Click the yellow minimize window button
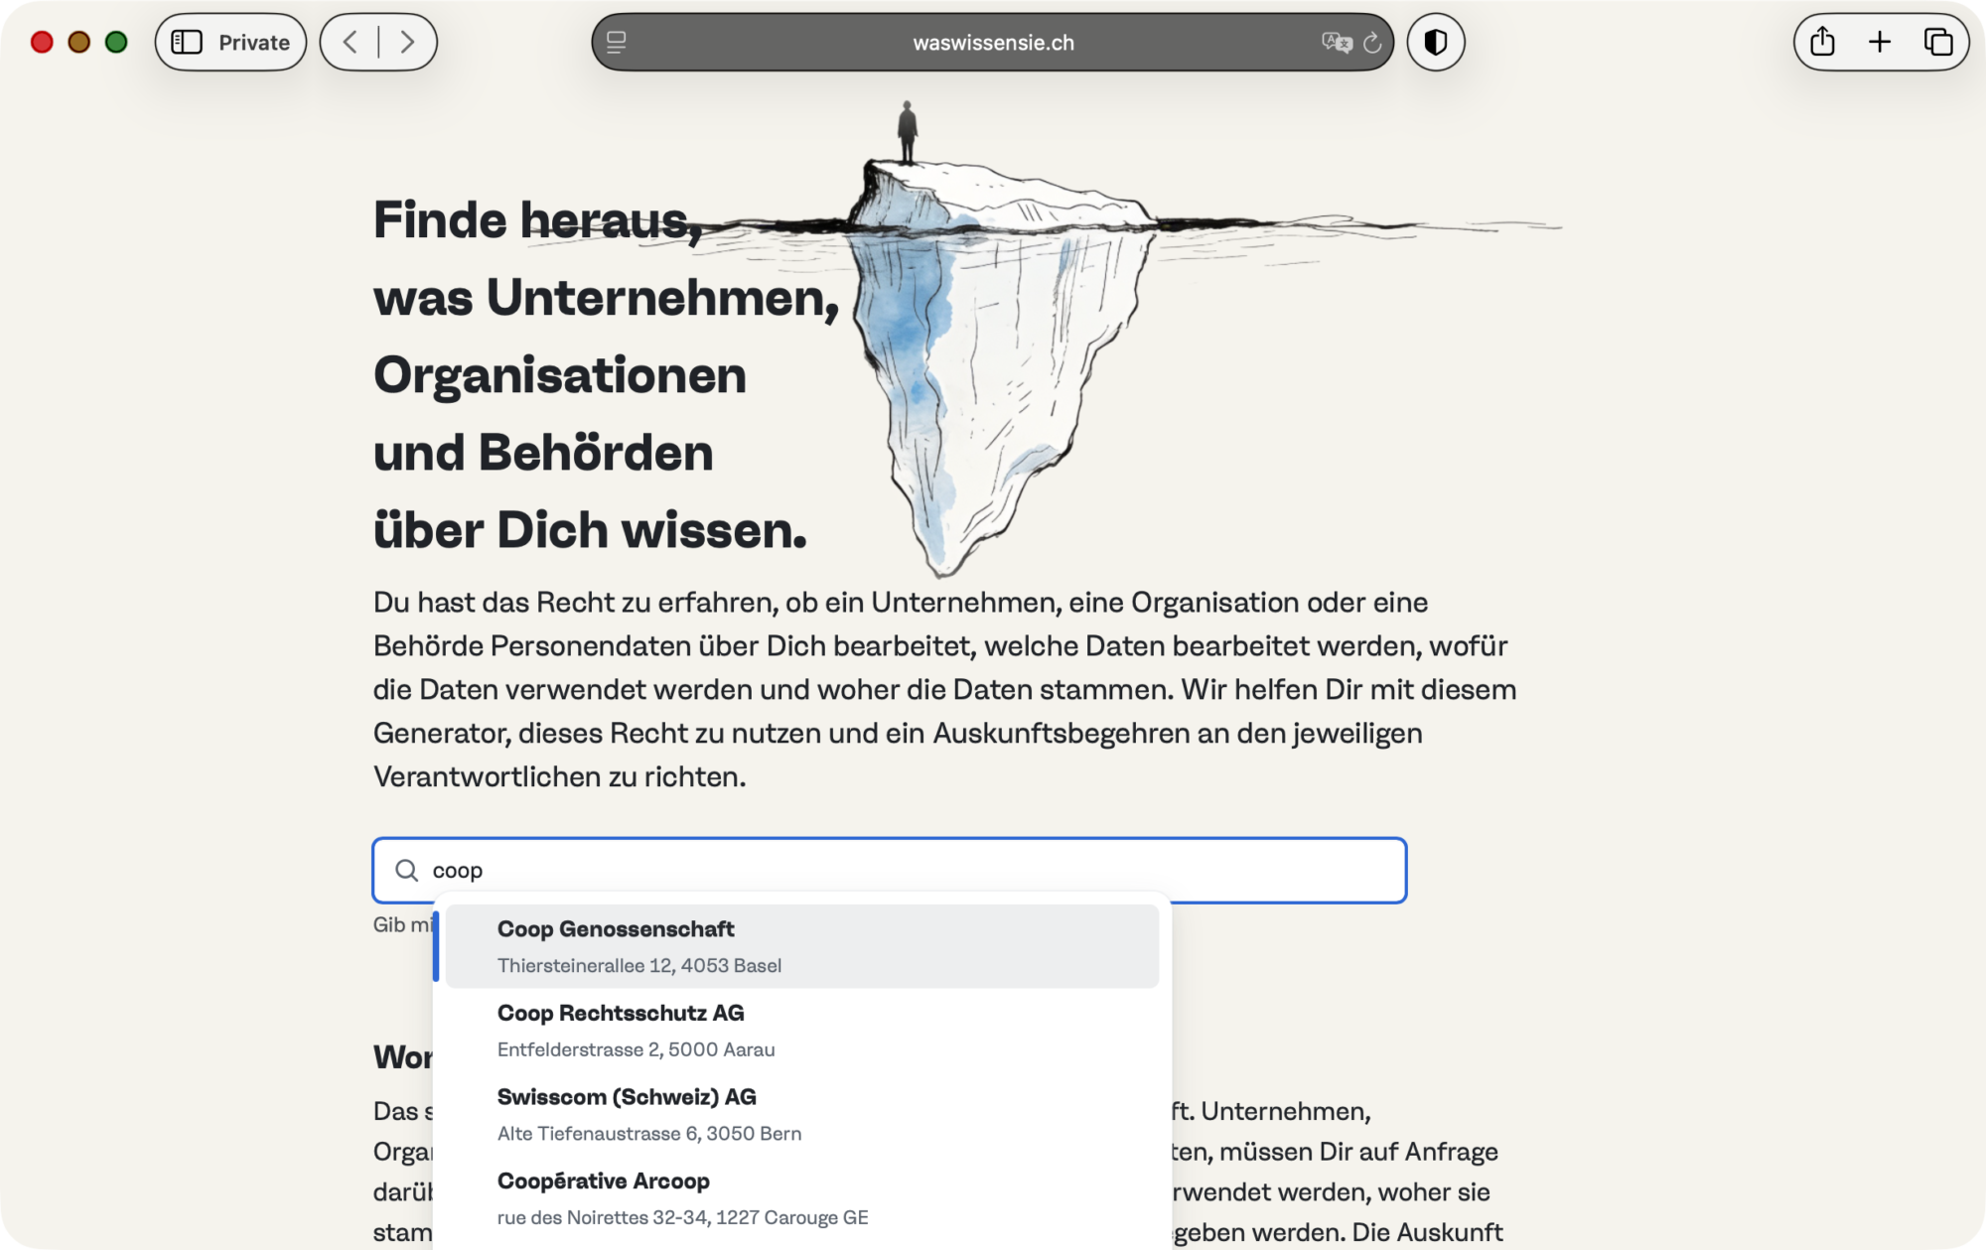This screenshot has width=1986, height=1250. click(79, 42)
